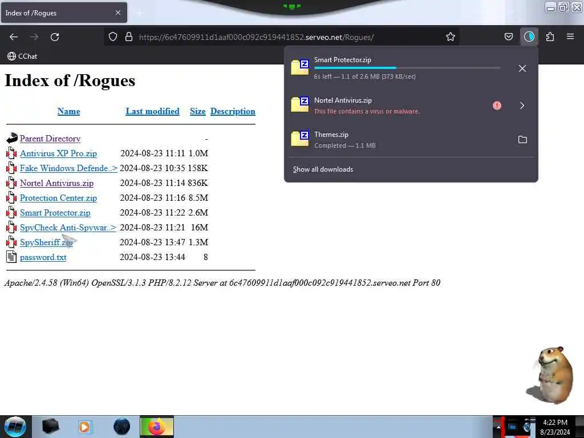Download Protection Center.zip

(x=59, y=198)
